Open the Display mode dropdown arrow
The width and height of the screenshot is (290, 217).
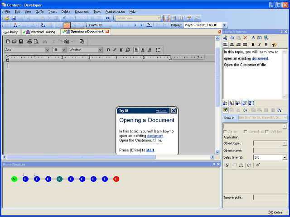(x=224, y=25)
